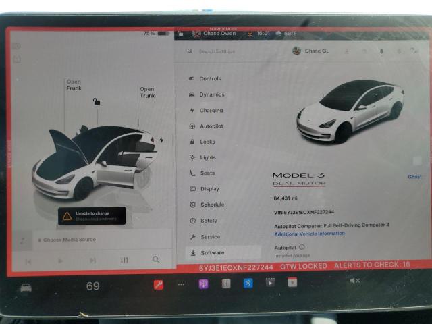Image resolution: width=432 pixels, height=324 pixels.
Task: Tap the 69 temperature setting
Action: pyautogui.click(x=93, y=286)
